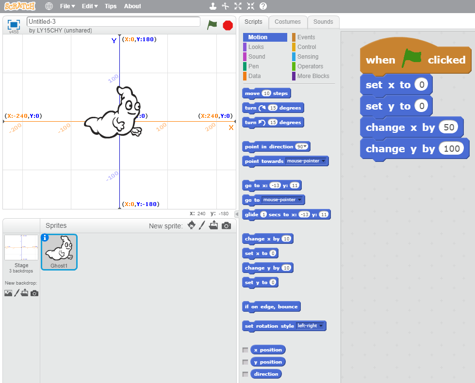
Task: Enable the x position checkbox
Action: (x=246, y=350)
